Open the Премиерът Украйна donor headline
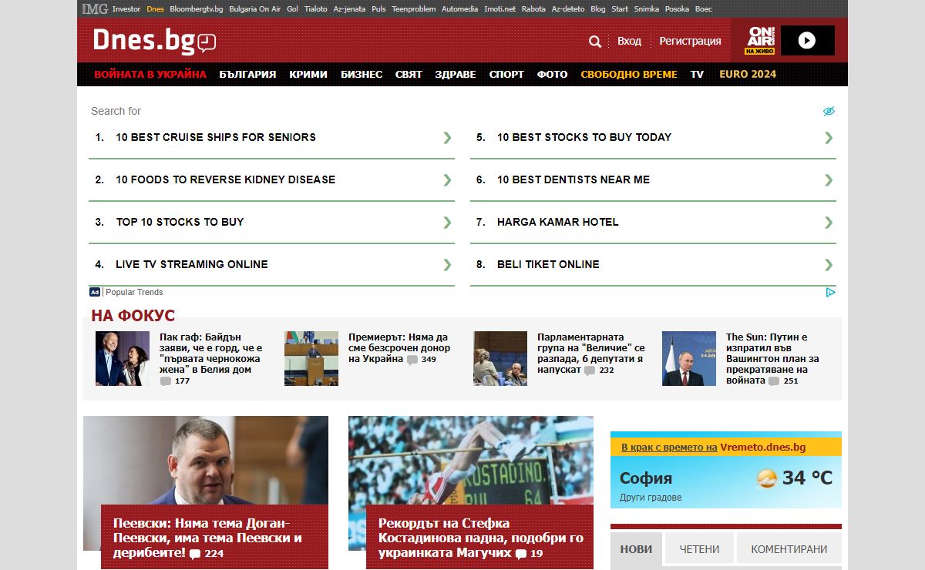The image size is (925, 570). (399, 348)
